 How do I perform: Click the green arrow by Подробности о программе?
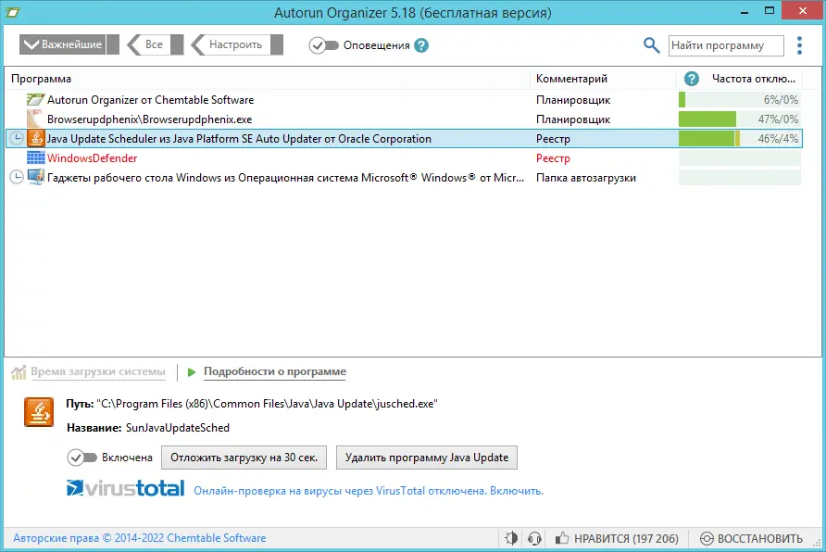[192, 372]
